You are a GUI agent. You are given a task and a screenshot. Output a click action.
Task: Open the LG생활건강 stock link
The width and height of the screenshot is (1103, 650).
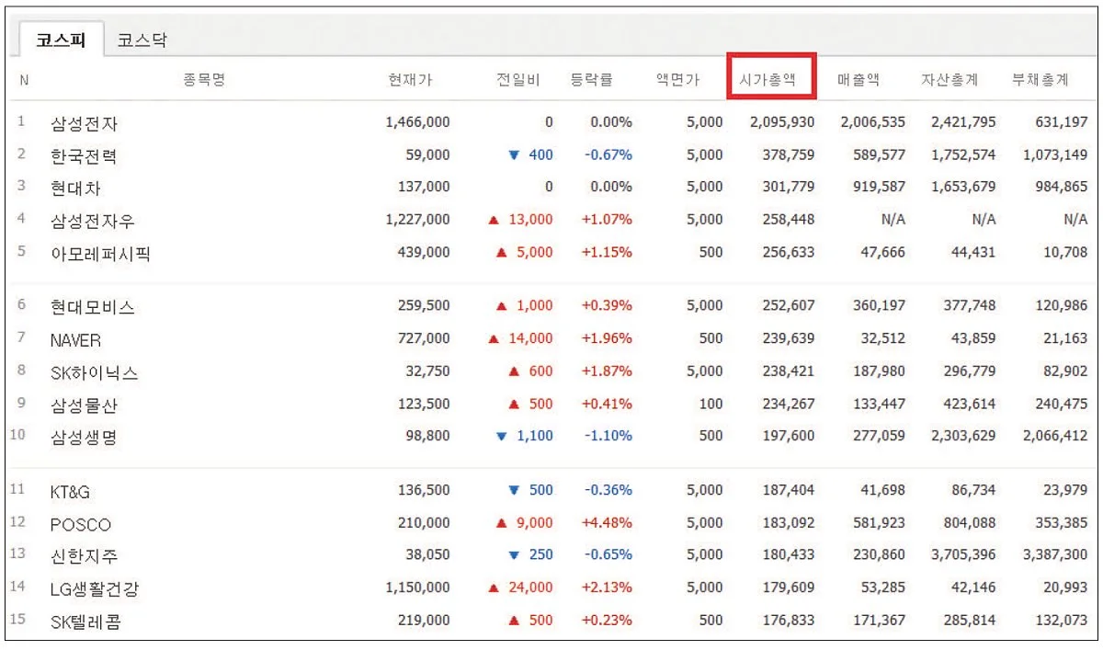tap(95, 588)
